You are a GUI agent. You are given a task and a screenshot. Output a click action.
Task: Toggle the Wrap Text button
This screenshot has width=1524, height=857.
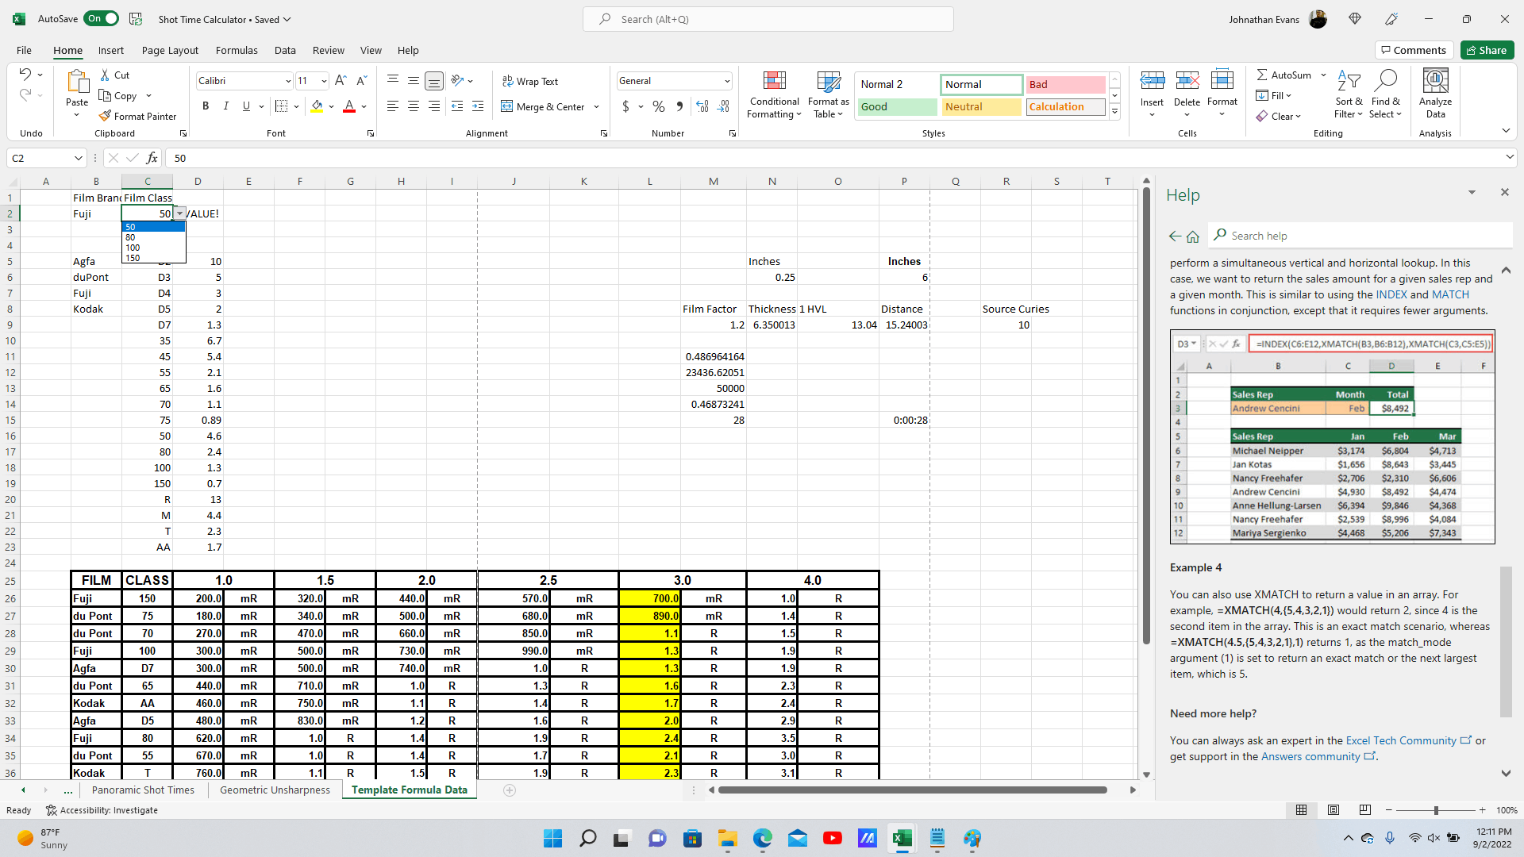click(530, 81)
